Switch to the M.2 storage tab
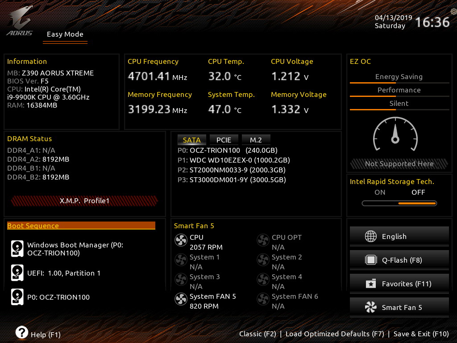 pos(256,140)
